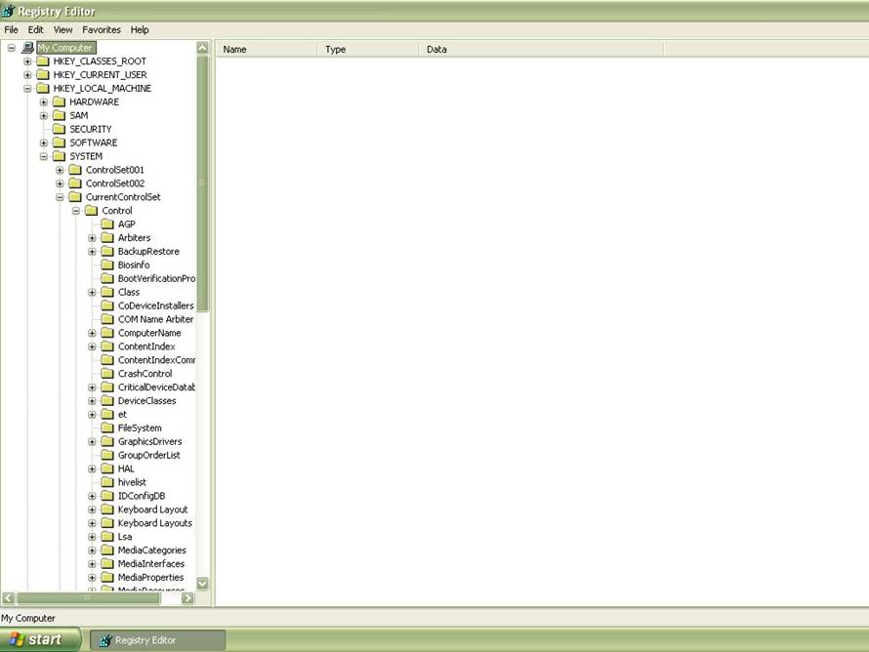Click the vertical scrollbar thumb in tree
The height and width of the screenshot is (652, 869).
[x=202, y=183]
